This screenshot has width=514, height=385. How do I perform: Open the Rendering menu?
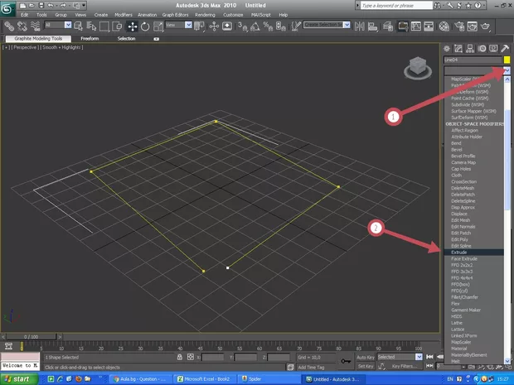(205, 15)
